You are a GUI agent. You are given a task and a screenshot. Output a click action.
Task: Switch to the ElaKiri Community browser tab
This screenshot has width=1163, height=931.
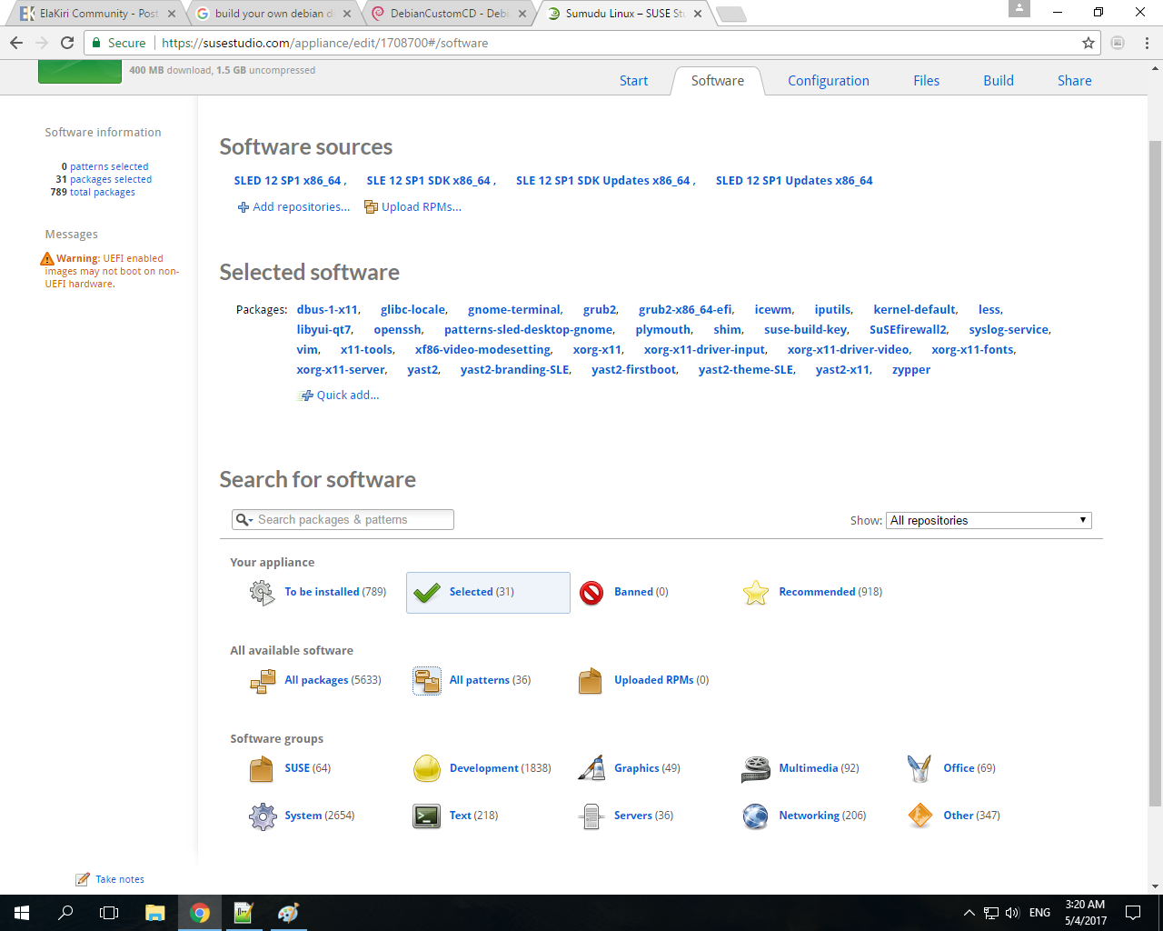97,14
